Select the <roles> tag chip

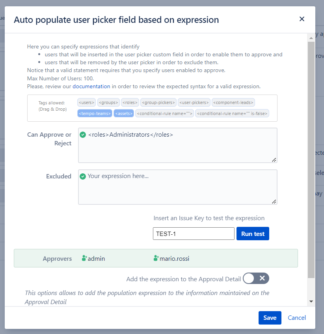coord(130,103)
